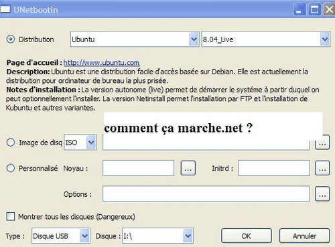Open the http://www.ubuntu.com homepage link
Image resolution: width=335 pixels, height=247 pixels.
[102, 62]
